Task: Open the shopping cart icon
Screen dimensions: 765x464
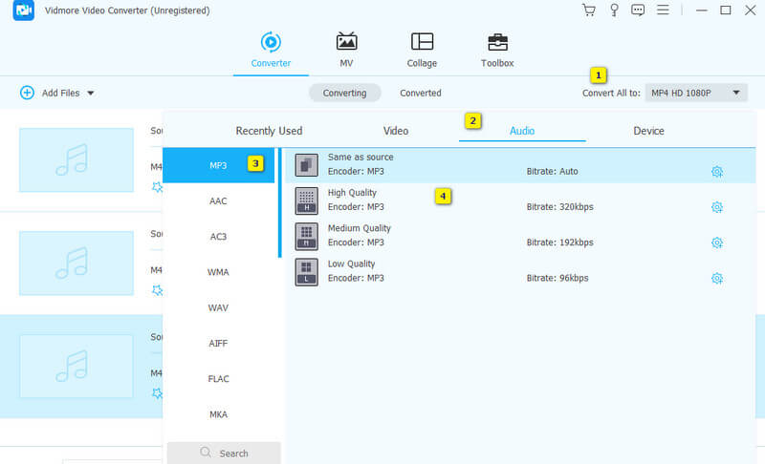Action: (589, 11)
